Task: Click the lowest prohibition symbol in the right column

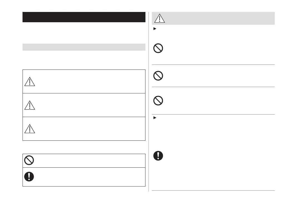Action: coord(158,100)
